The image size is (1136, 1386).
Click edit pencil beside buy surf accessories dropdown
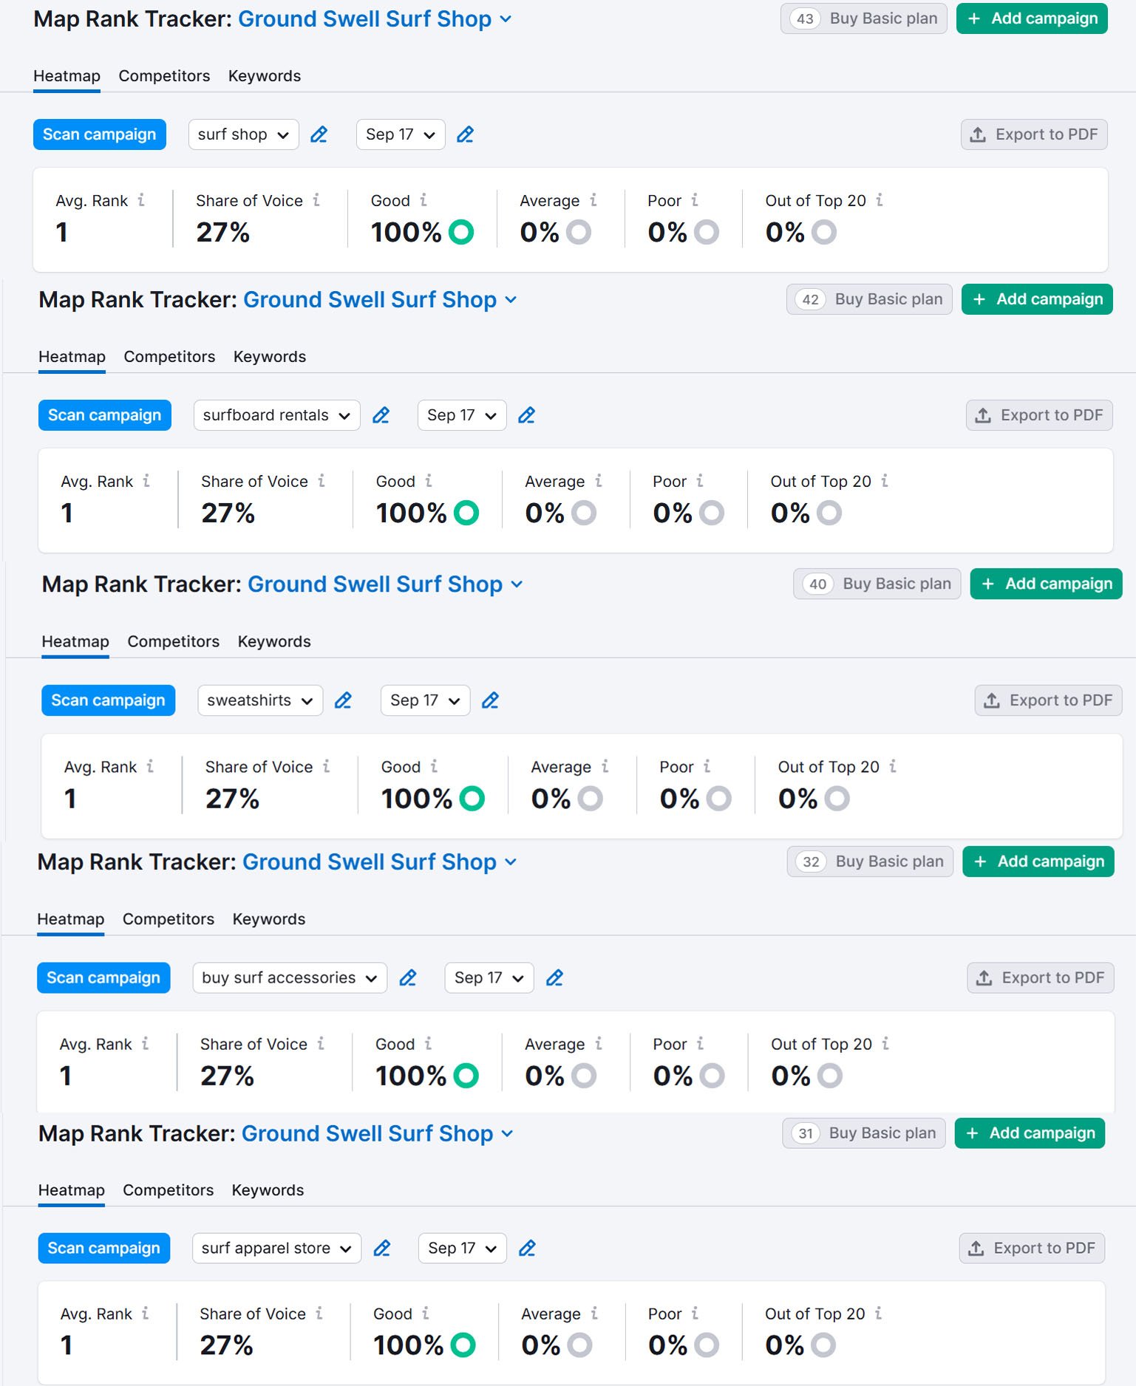pyautogui.click(x=407, y=978)
